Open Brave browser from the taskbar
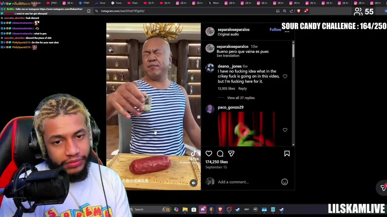Viewport: 387px width, 217px height. (220, 209)
